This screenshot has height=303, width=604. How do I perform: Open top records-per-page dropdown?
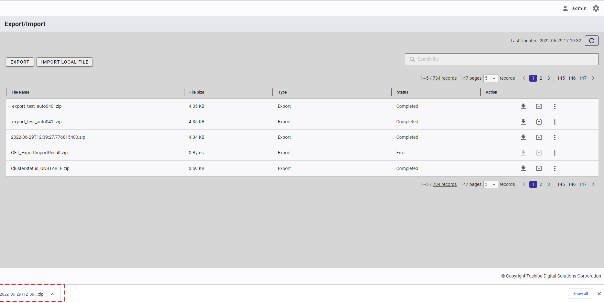[490, 78]
